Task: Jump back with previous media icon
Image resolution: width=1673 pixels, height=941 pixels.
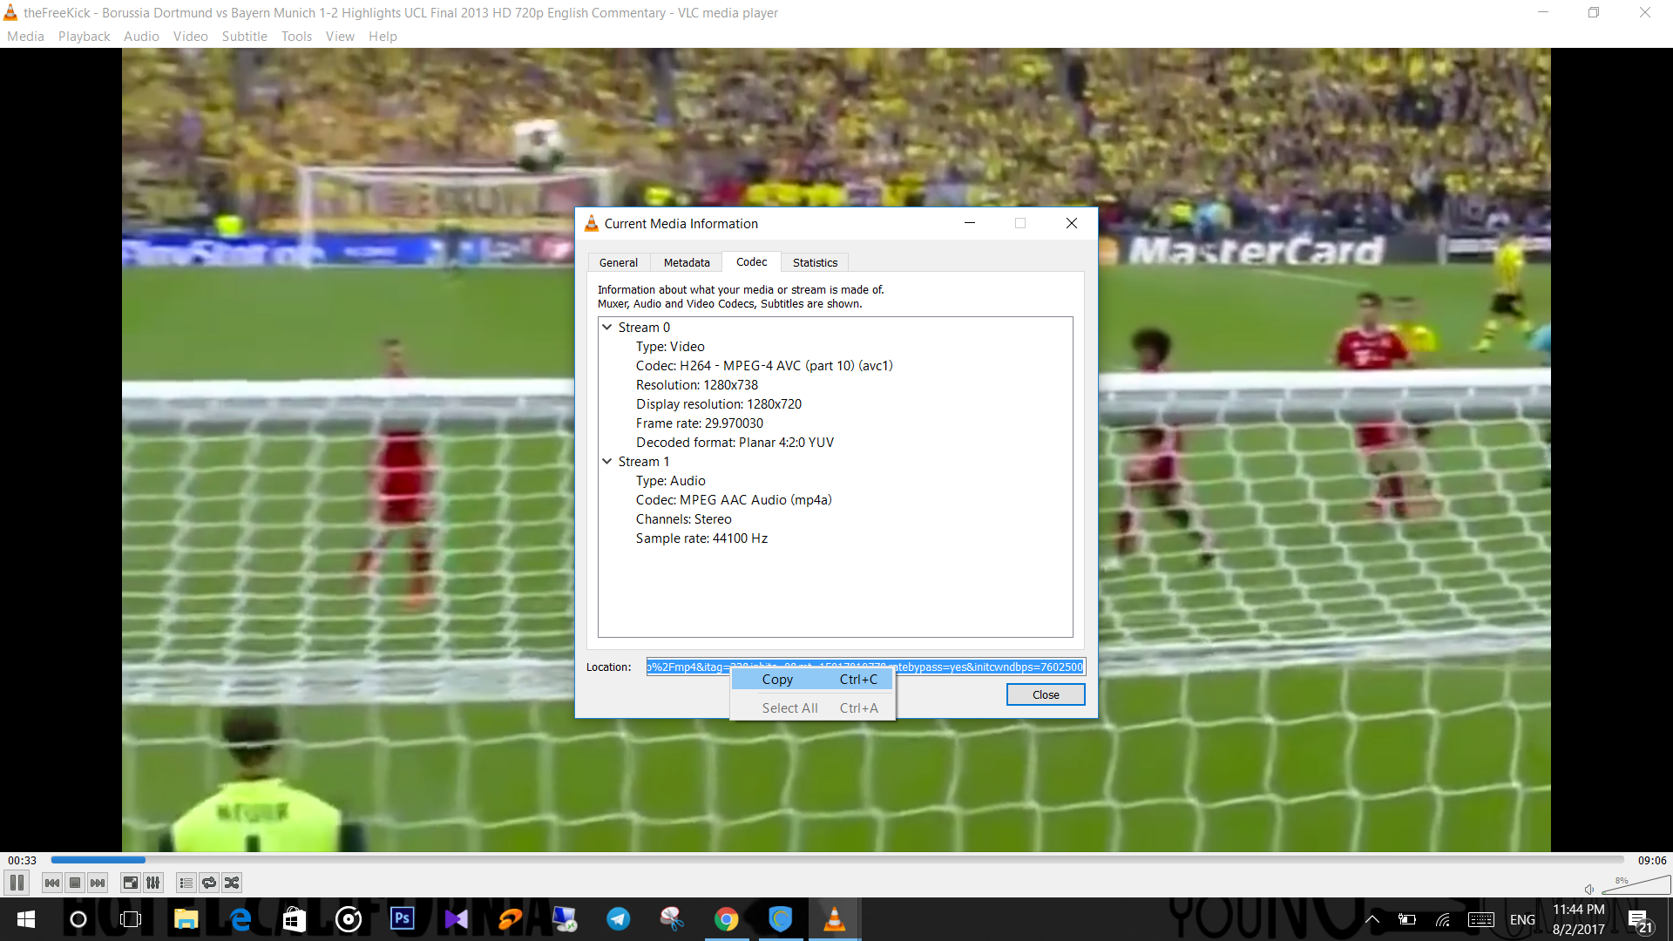Action: 51,882
